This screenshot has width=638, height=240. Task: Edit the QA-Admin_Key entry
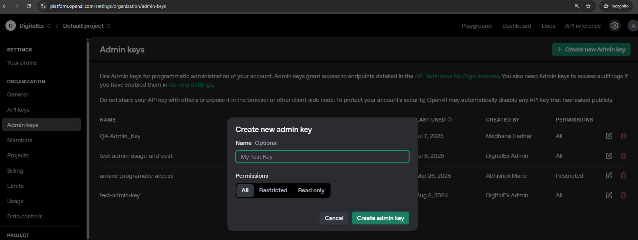(609, 136)
